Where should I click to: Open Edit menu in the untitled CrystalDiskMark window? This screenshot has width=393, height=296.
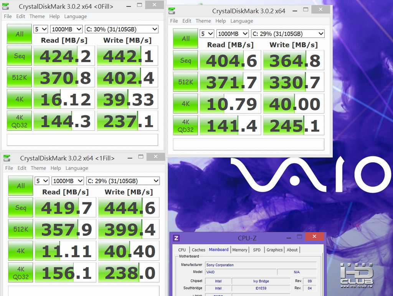pos(187,21)
